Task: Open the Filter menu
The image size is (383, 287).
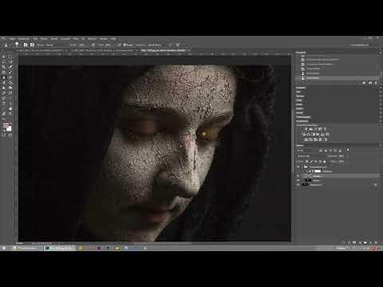Action: pyautogui.click(x=76, y=39)
